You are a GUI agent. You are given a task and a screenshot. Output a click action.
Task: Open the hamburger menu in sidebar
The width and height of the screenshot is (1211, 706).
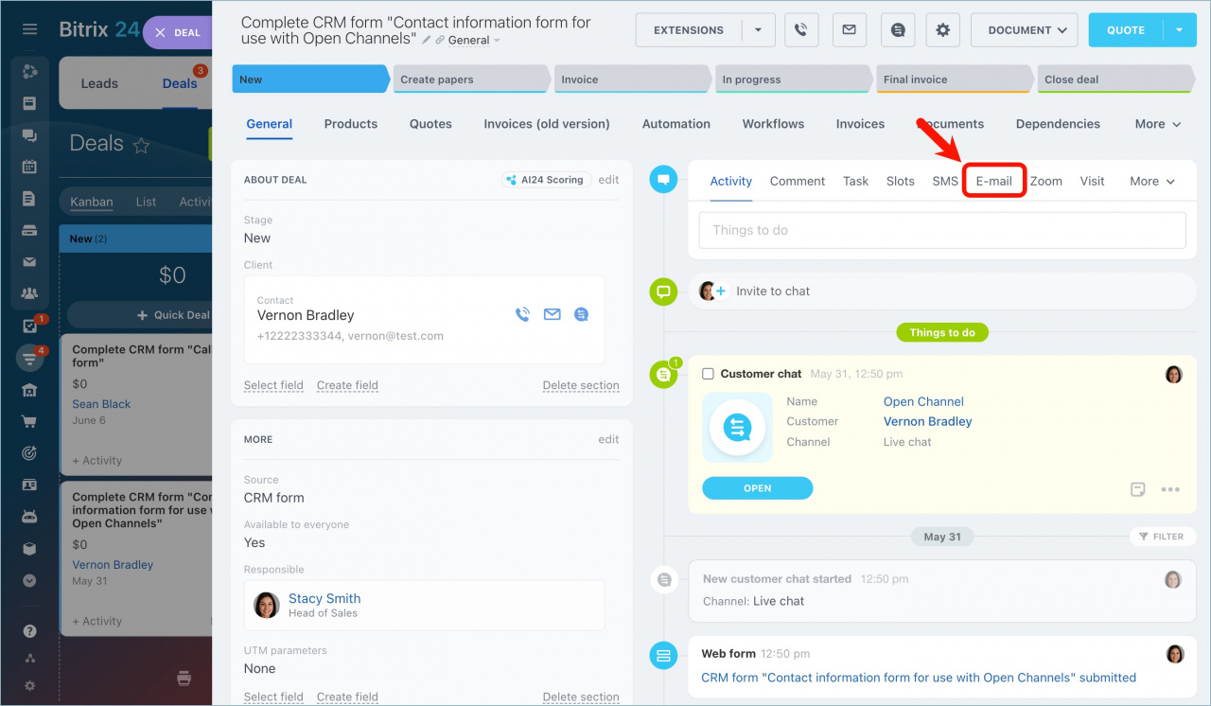point(29,29)
